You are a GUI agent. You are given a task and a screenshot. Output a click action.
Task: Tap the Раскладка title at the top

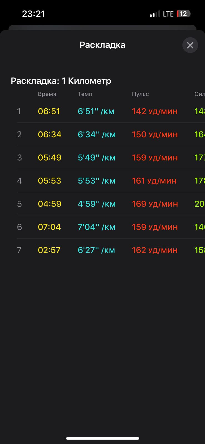(x=102, y=45)
